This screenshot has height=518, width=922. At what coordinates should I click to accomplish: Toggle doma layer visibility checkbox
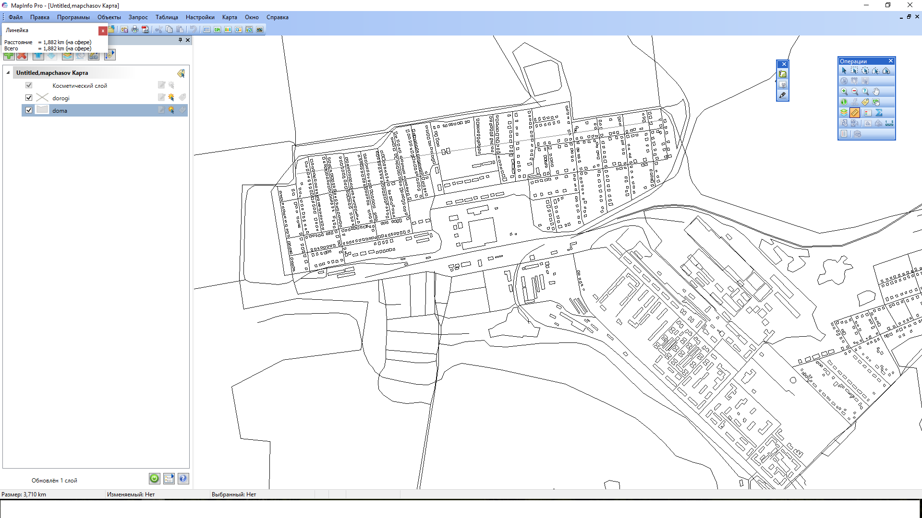click(29, 110)
